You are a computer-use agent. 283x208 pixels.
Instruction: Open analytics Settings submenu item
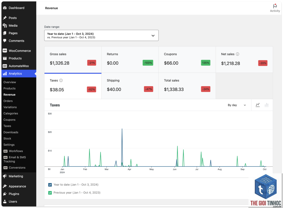(x=9, y=145)
